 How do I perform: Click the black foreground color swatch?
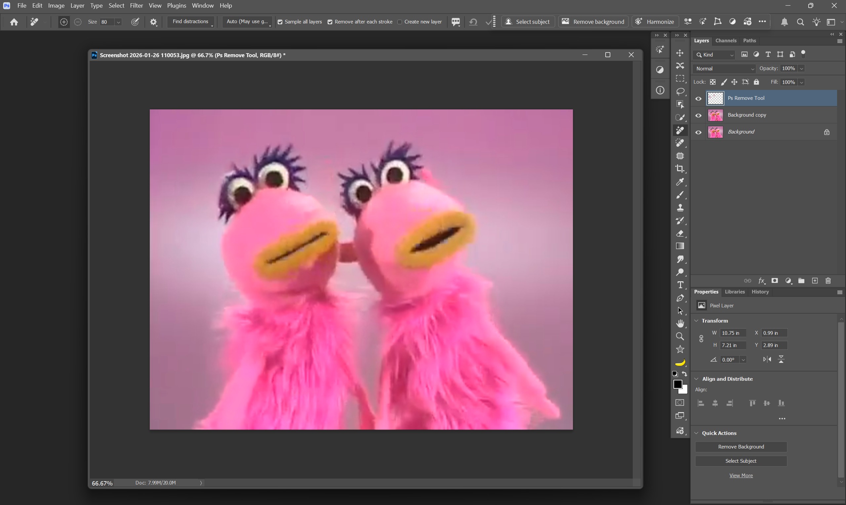pyautogui.click(x=677, y=384)
